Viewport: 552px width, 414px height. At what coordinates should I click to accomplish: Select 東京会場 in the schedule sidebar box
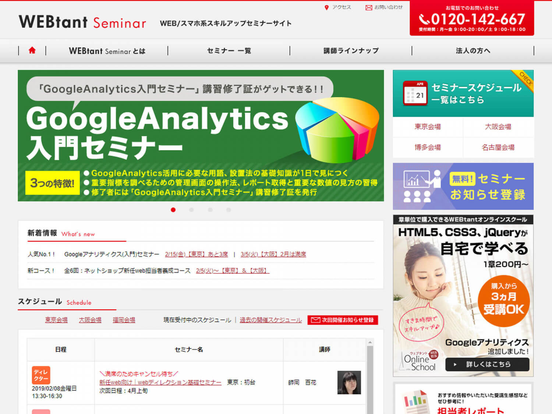pyautogui.click(x=428, y=127)
